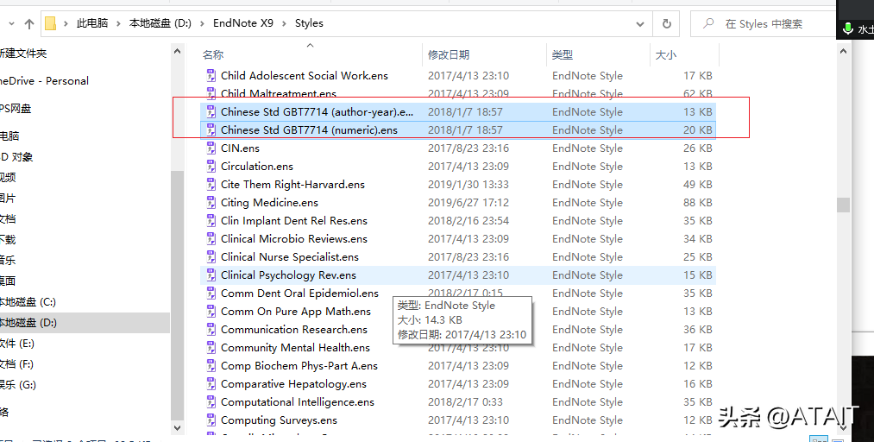Open OneDrive - Personal in navigation pane
This screenshot has width=874, height=442.
click(x=44, y=81)
